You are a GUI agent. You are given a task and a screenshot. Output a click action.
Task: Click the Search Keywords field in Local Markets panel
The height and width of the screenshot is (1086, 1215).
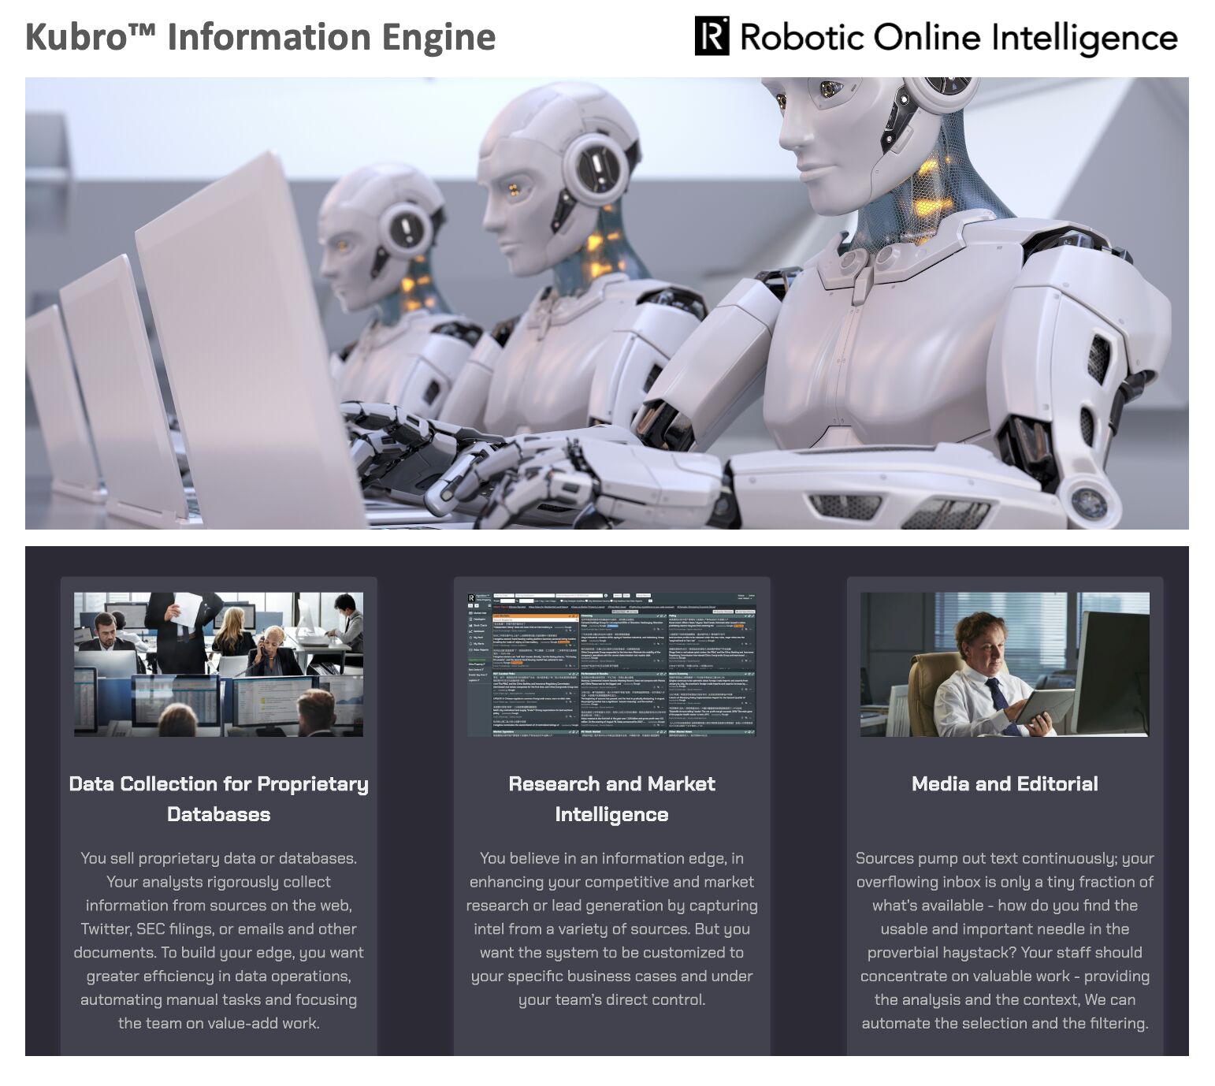pos(535,620)
